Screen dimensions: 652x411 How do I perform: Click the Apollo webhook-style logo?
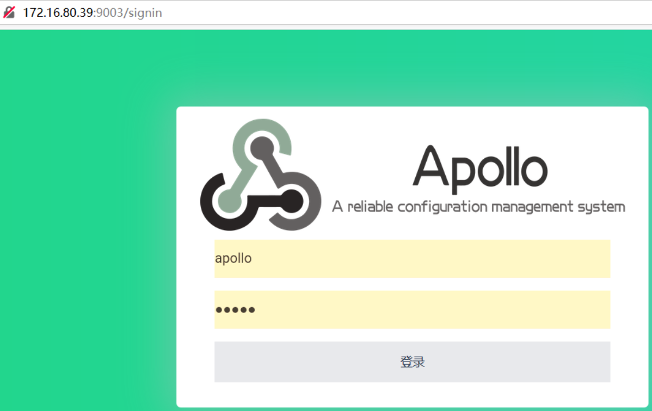point(261,175)
